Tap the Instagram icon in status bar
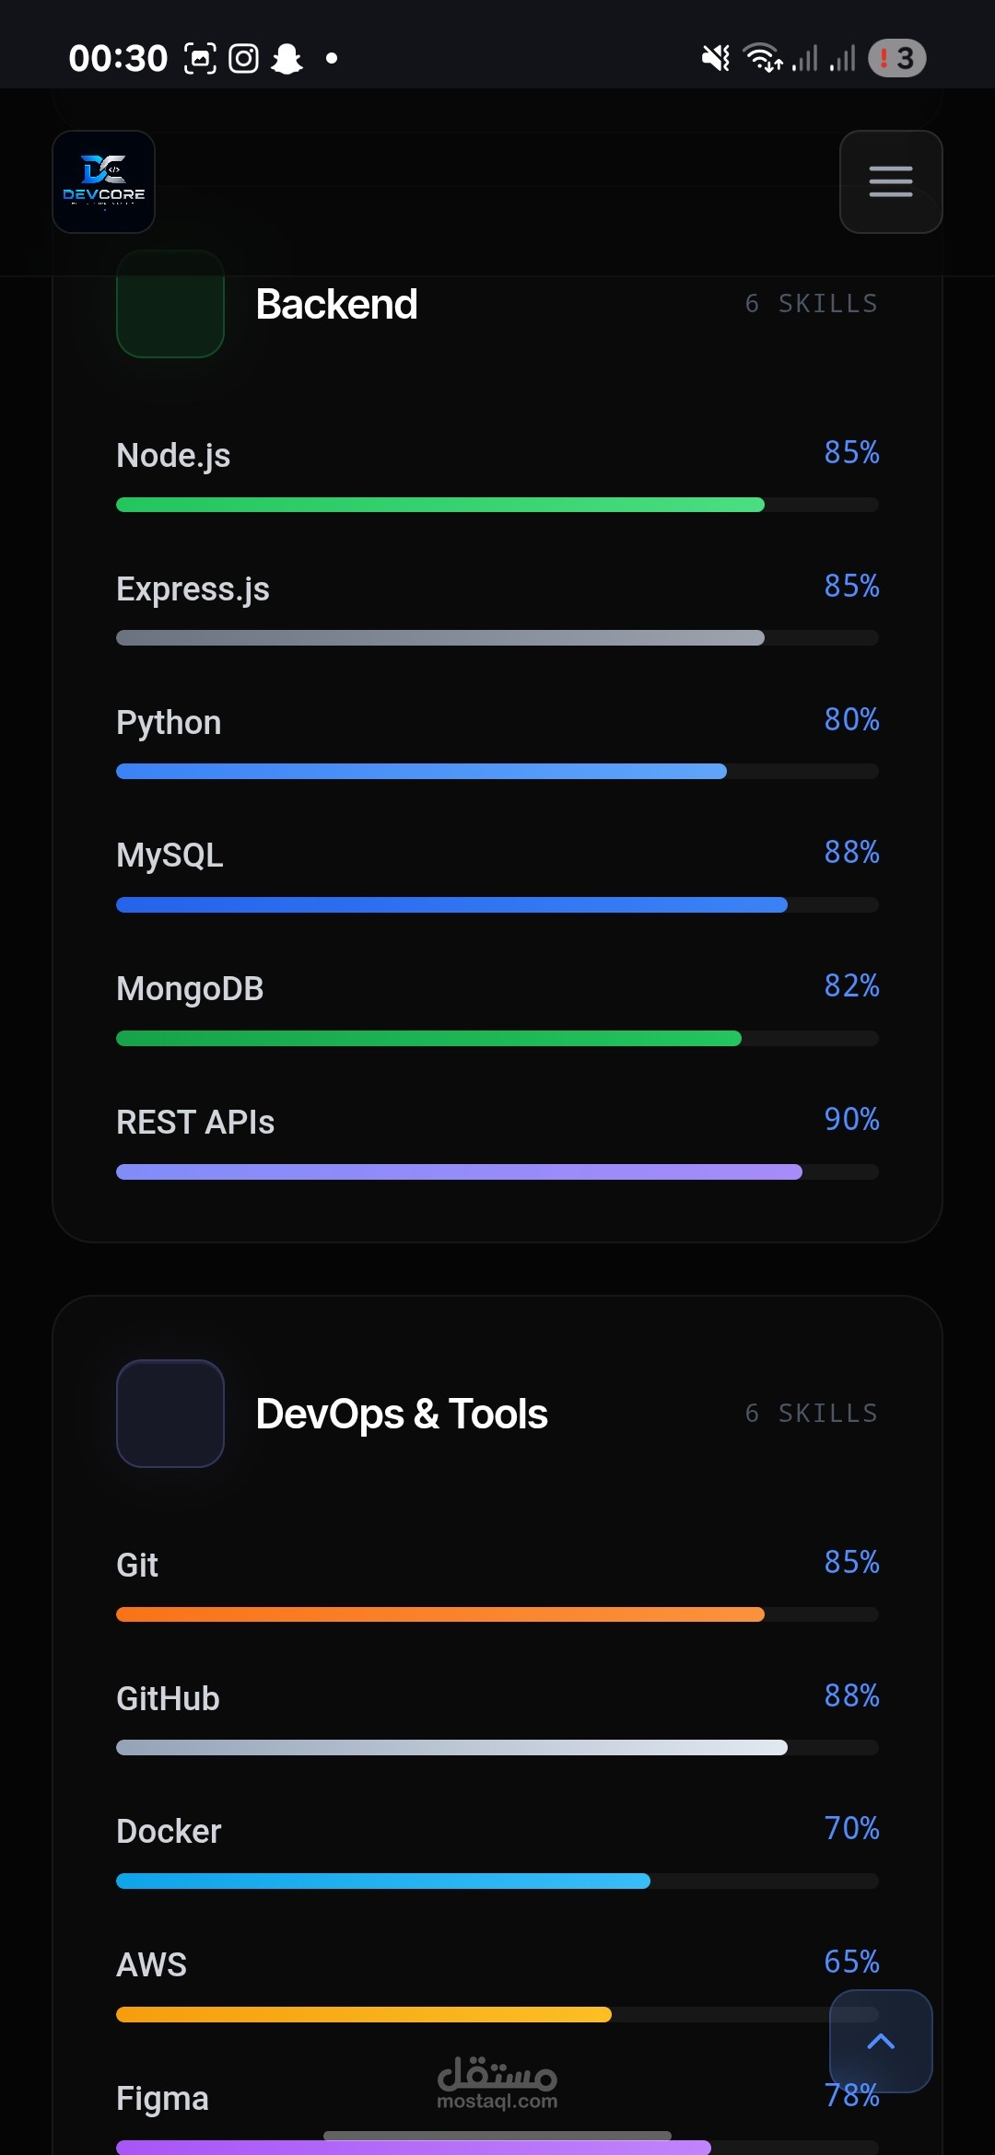 [x=243, y=58]
